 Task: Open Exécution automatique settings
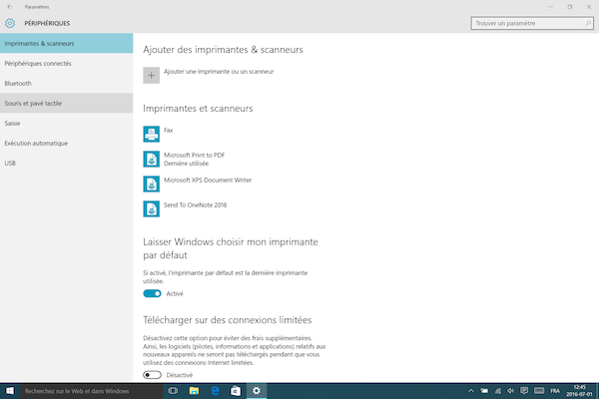tap(67, 144)
